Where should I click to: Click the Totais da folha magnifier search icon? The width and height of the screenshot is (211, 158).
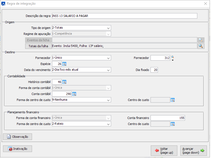[201, 46]
